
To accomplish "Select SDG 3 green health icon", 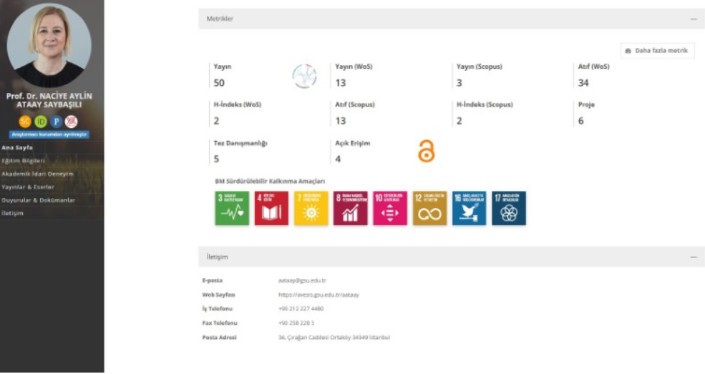I will point(232,208).
